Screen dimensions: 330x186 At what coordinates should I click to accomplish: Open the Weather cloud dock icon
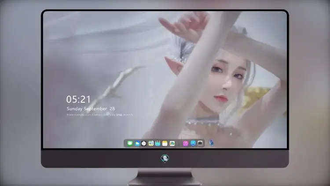(x=137, y=143)
